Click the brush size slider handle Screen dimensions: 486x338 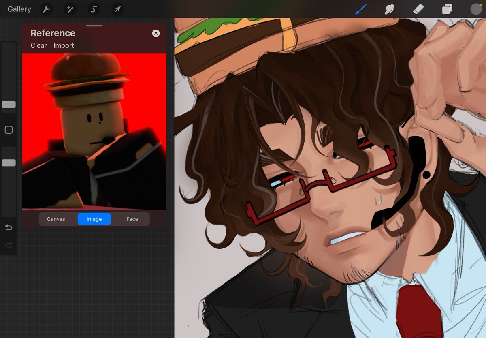9,105
